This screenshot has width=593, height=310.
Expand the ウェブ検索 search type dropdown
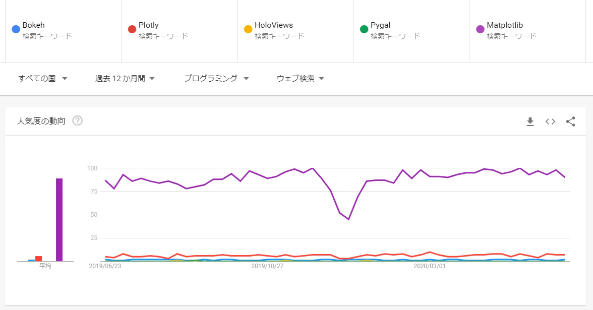tap(300, 78)
